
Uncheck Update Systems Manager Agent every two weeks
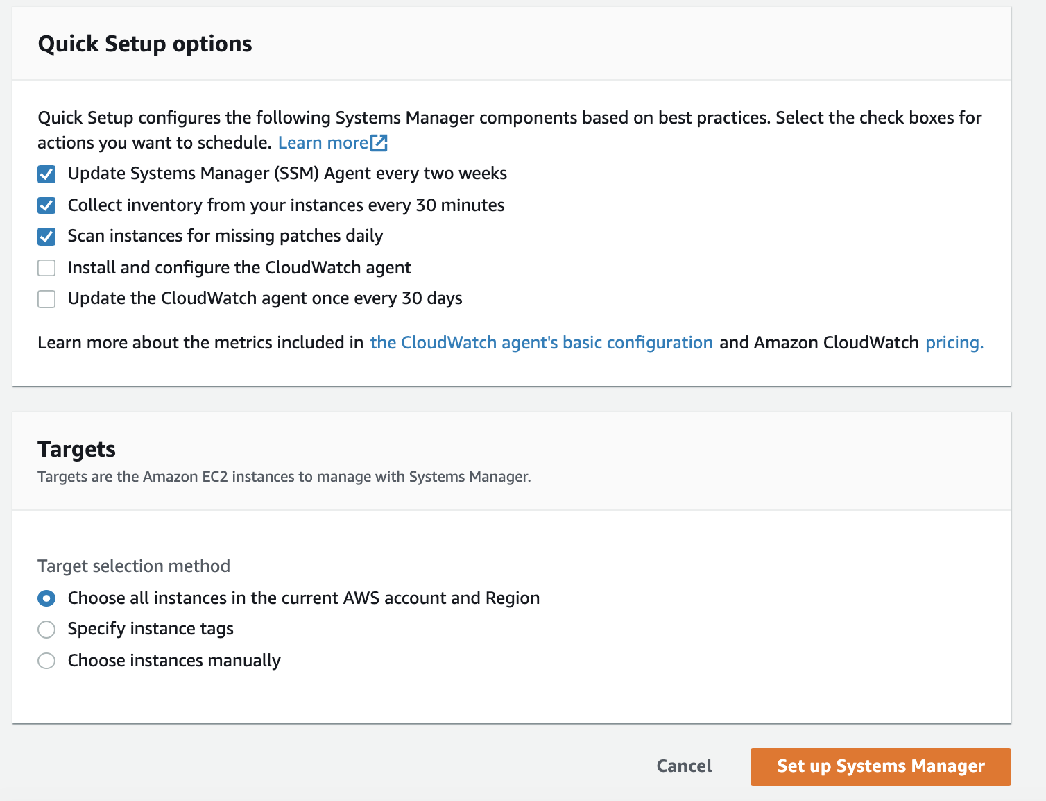46,174
